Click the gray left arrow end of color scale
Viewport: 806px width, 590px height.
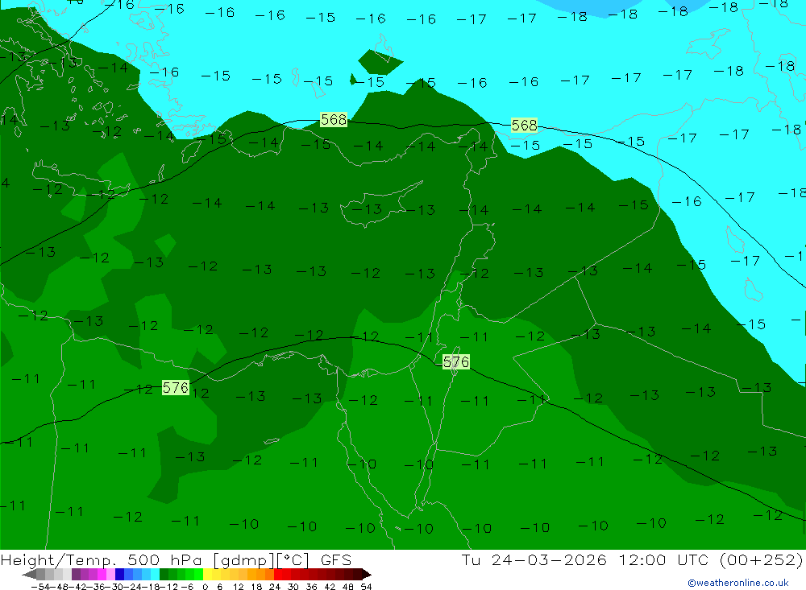29,575
